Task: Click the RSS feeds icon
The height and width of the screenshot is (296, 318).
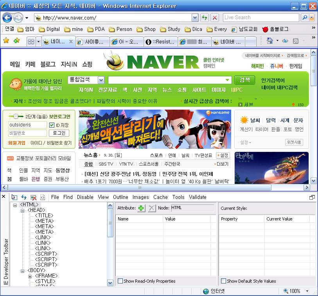Action: point(296,41)
